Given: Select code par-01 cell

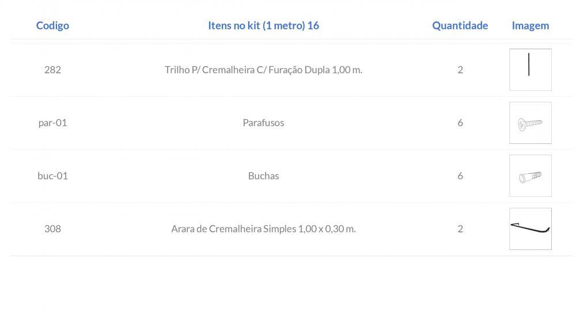Looking at the screenshot, I should (x=52, y=123).
